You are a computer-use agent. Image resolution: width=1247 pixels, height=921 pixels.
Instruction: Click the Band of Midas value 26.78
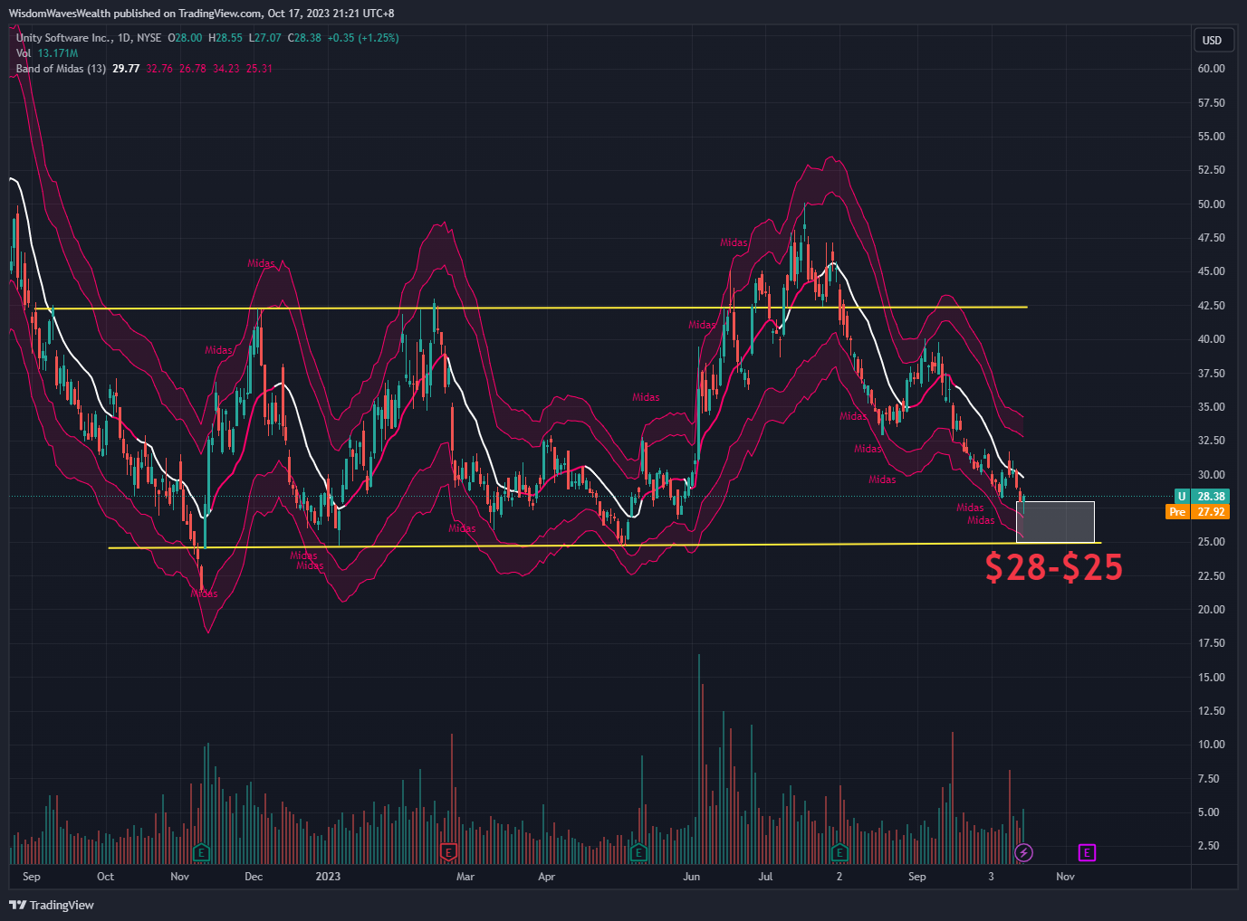pyautogui.click(x=193, y=69)
